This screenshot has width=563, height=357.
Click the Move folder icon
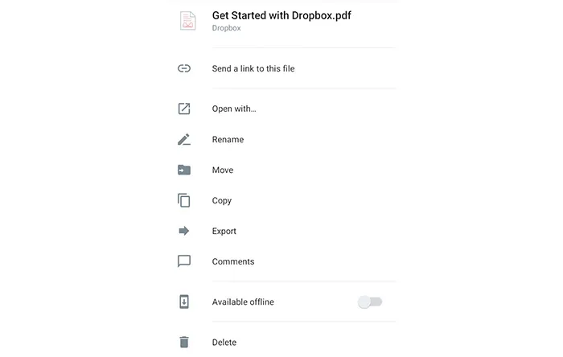tap(184, 170)
